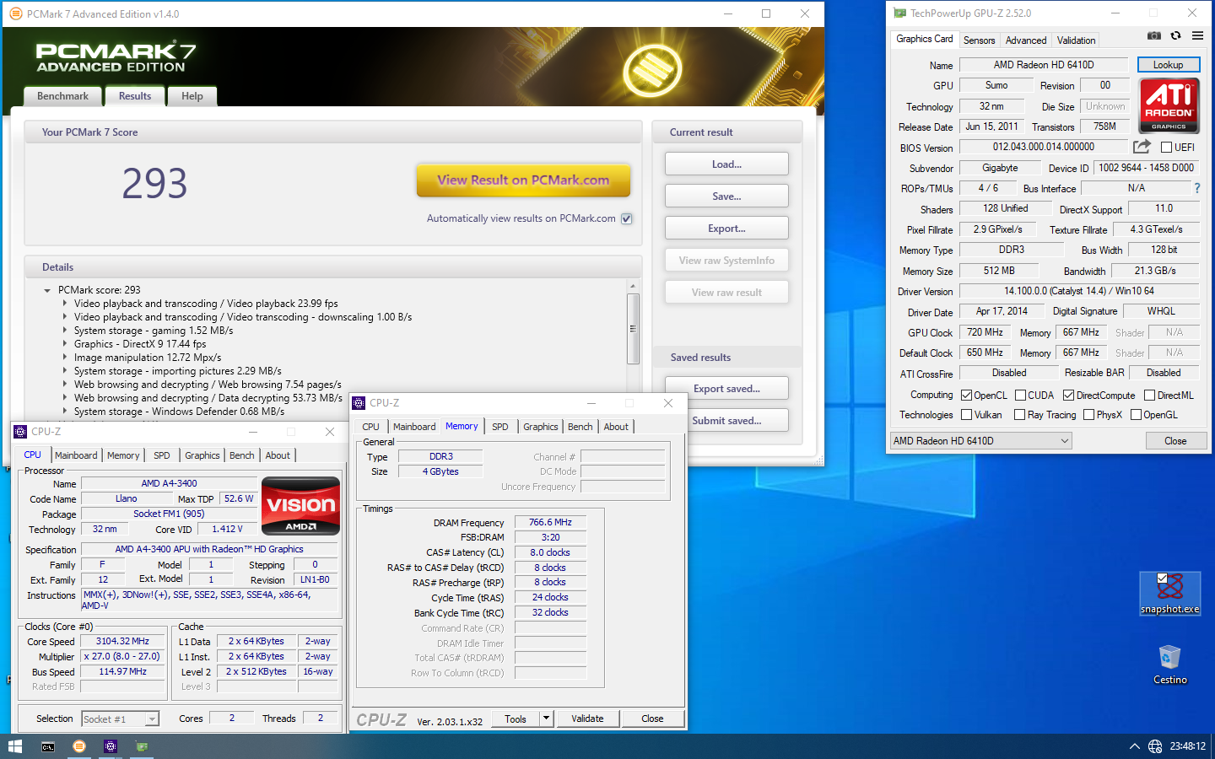The image size is (1215, 759).
Task: Click the PCMark 7 title bar app icon
Action: [15, 13]
